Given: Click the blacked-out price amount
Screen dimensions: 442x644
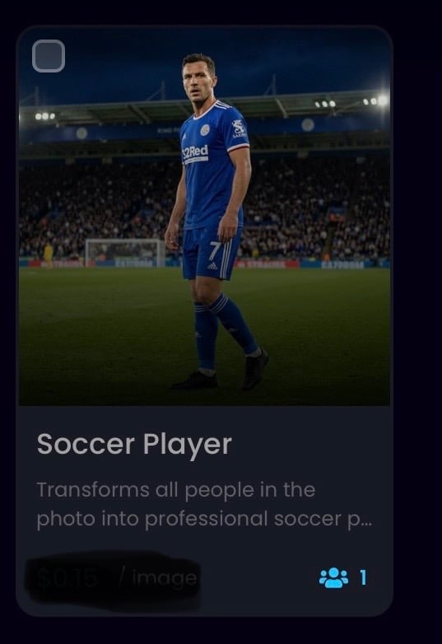Looking at the screenshot, I should click(67, 578).
